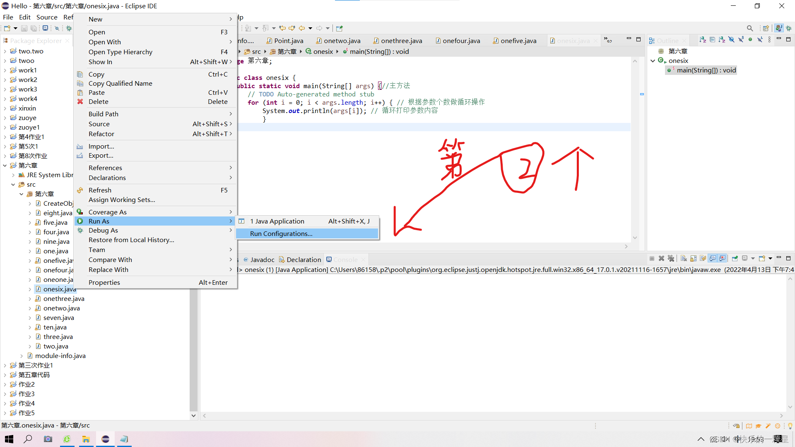Screen dimensions: 795x447
Task: Click Pin Console icon
Action: coord(735,258)
